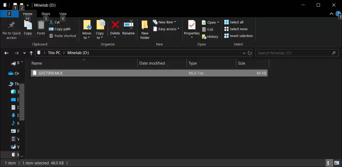Click the Forward navigation arrow
The image size is (342, 167).
[x=17, y=53]
